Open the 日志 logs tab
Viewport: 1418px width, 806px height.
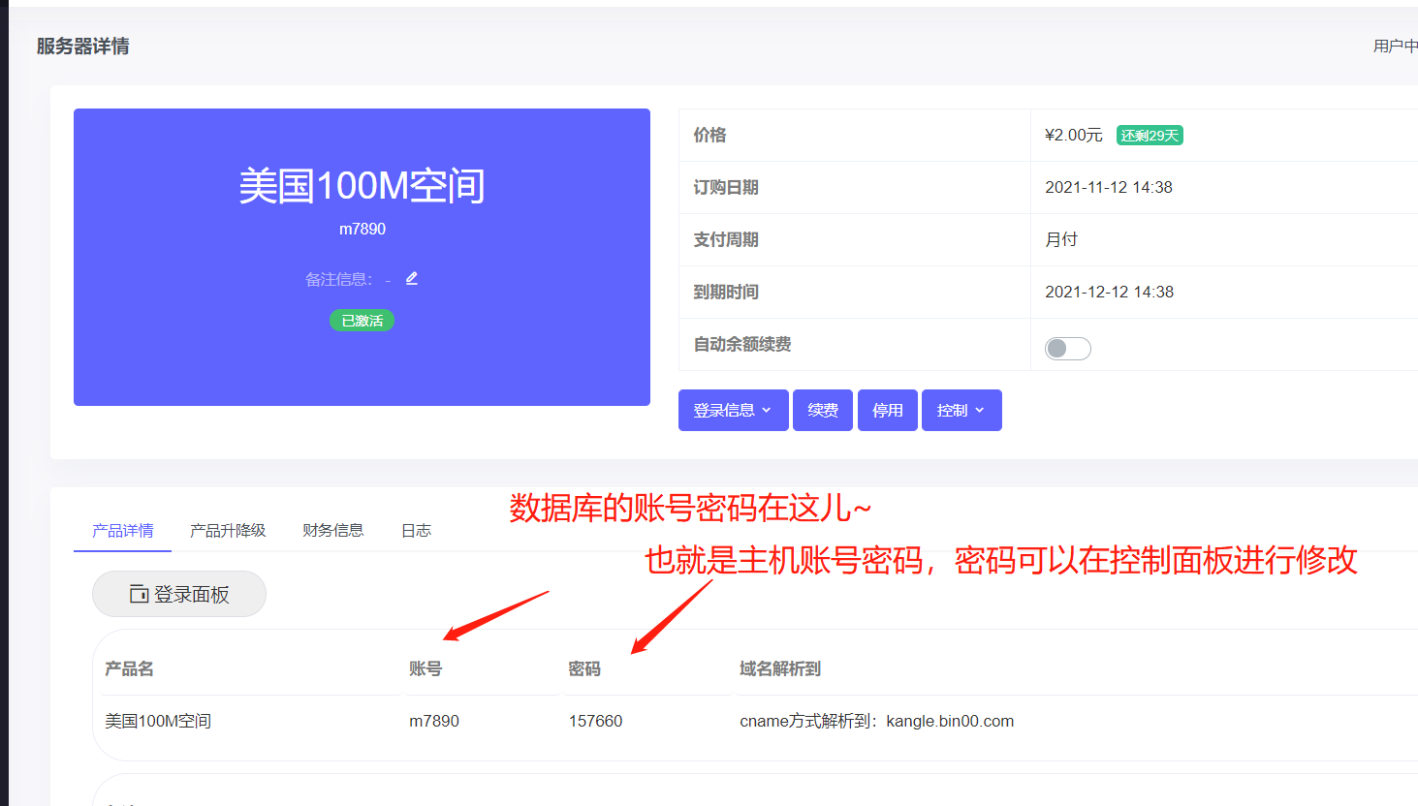pos(415,530)
